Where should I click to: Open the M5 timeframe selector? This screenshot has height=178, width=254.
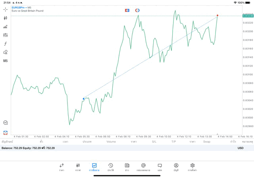click(5, 61)
